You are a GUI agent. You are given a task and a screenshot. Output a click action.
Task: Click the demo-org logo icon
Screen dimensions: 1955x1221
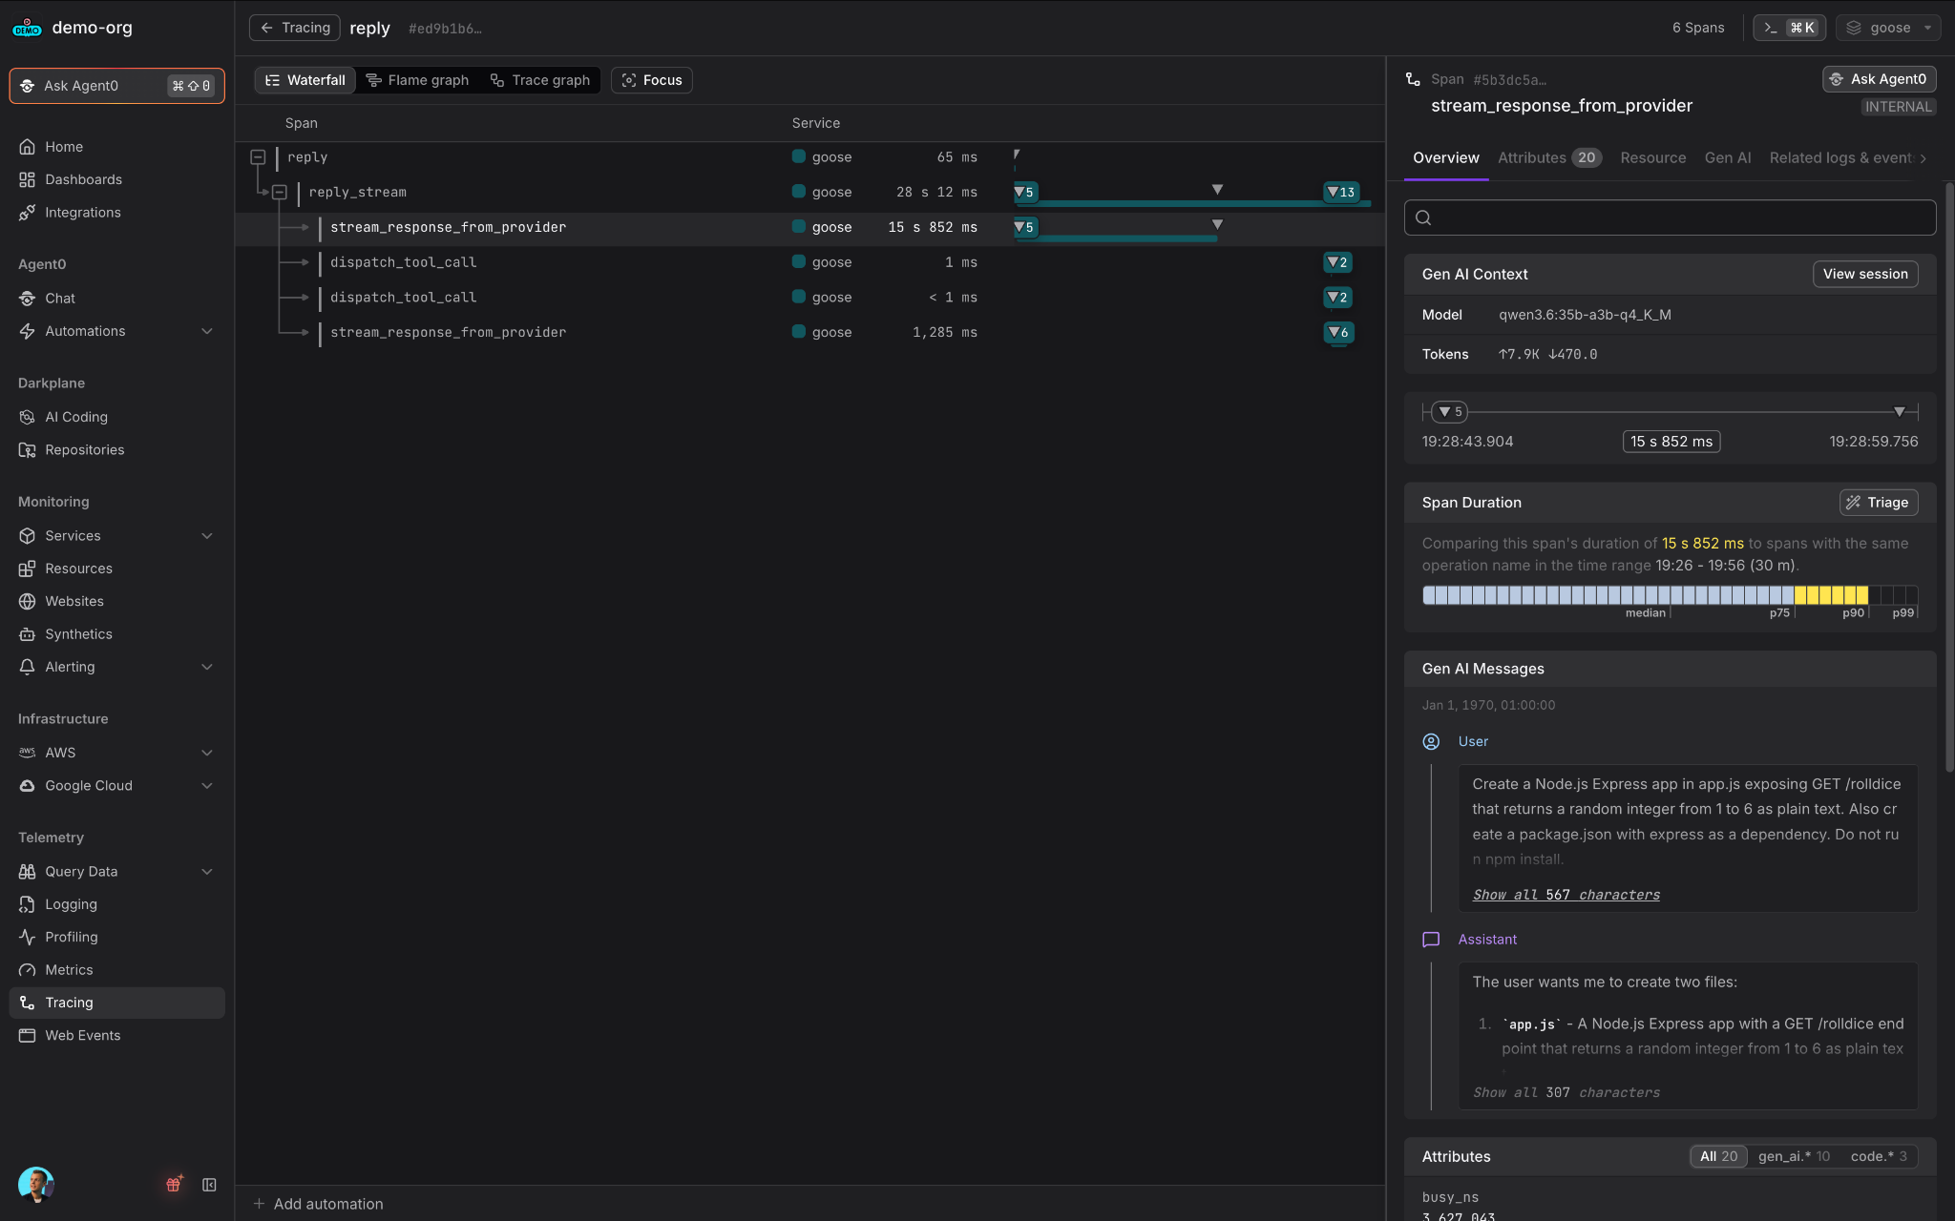(x=27, y=28)
